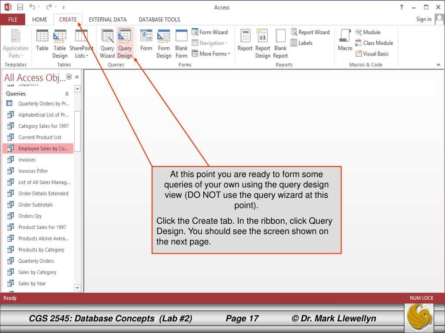Select Current Product List query

click(38, 137)
